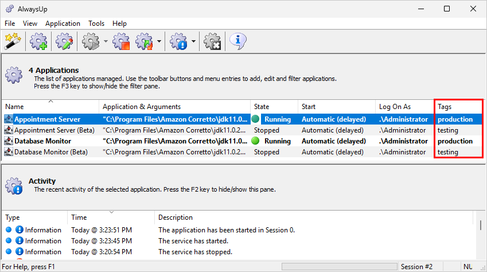Screen dimensions: 487x272
Task: Open the Tools menu
Action: (x=96, y=24)
